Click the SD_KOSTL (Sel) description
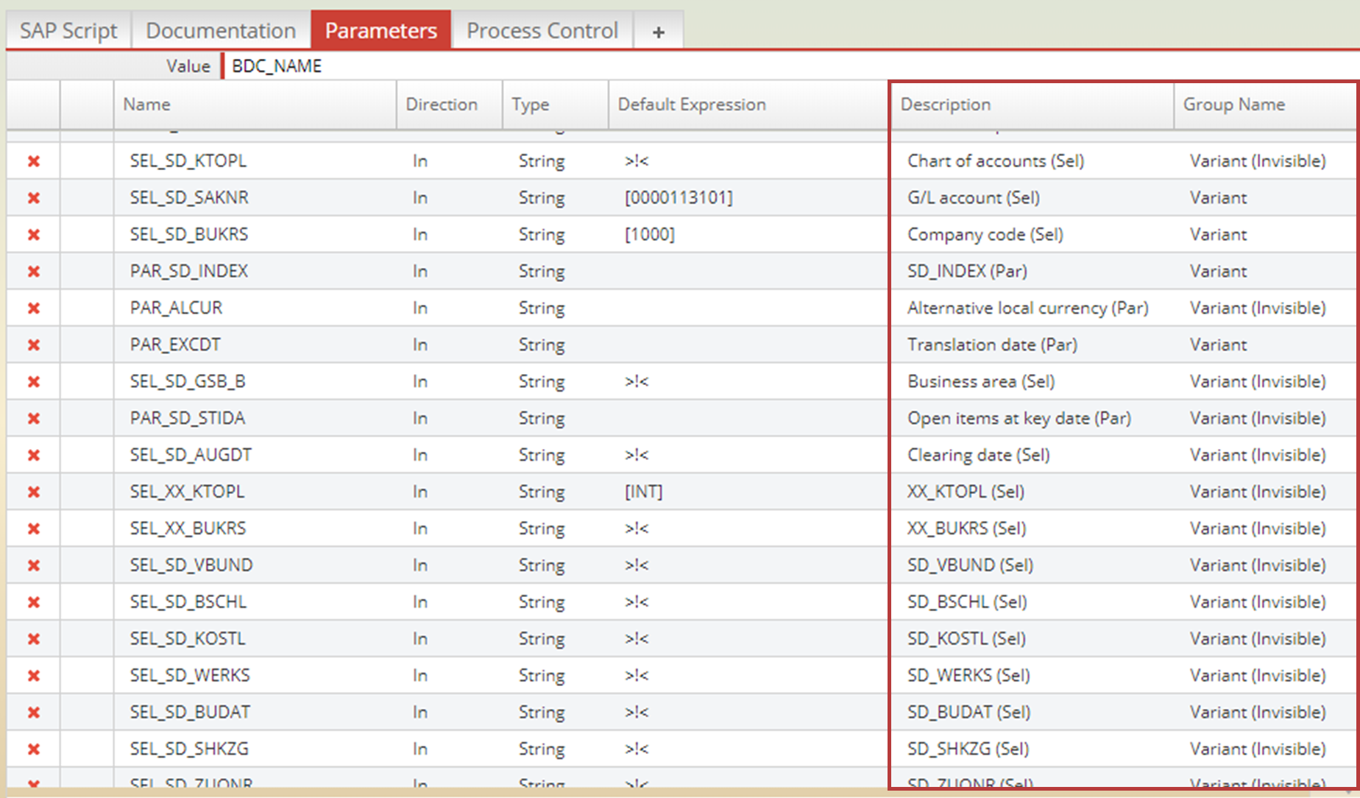The image size is (1360, 798). tap(966, 640)
